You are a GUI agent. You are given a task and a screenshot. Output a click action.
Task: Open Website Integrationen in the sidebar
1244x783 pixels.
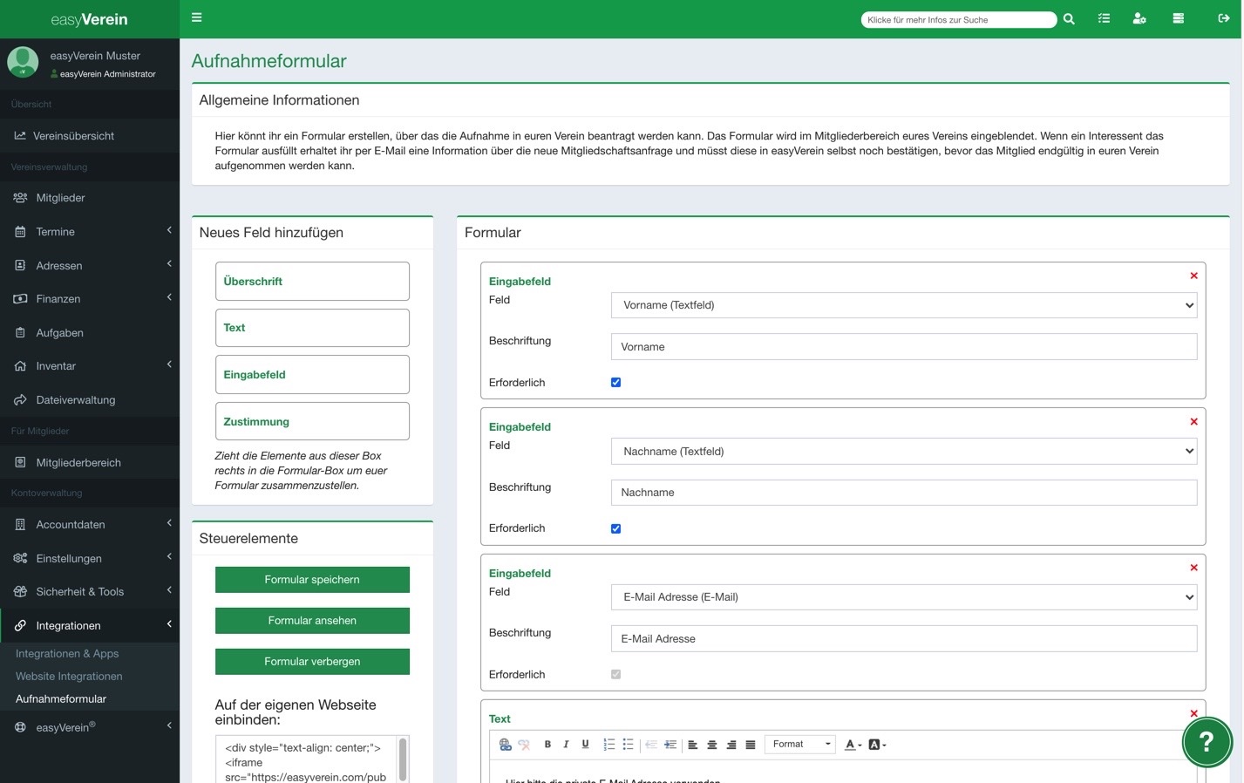pos(69,677)
